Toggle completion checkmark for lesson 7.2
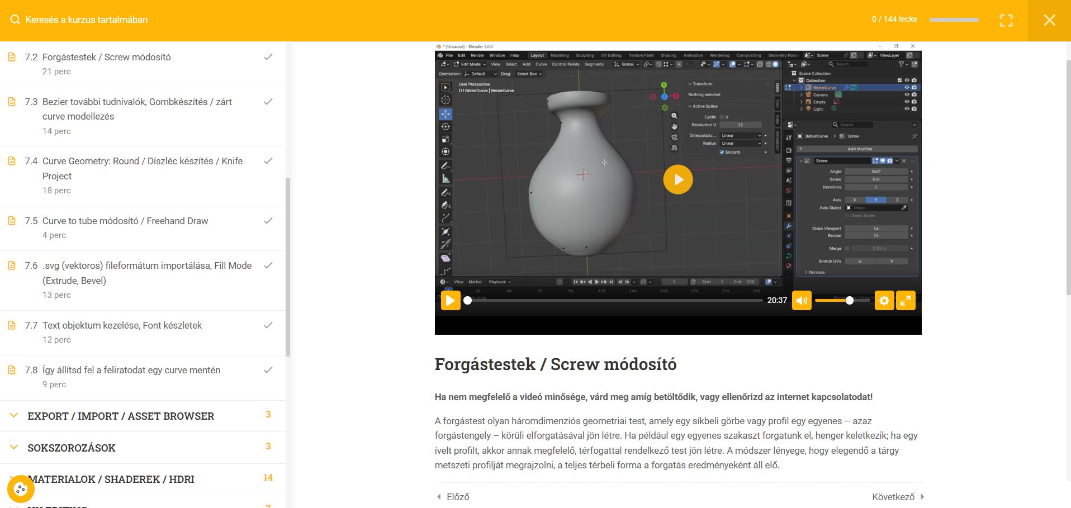1071x508 pixels. click(x=268, y=57)
